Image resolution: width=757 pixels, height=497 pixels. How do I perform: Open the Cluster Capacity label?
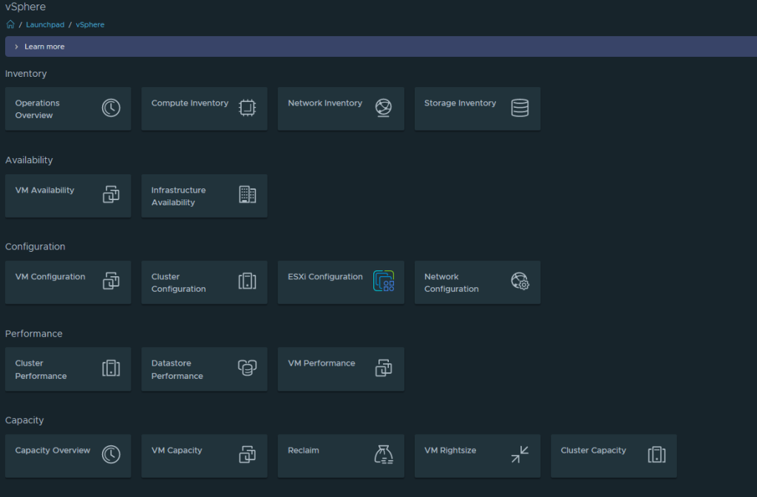pos(594,450)
